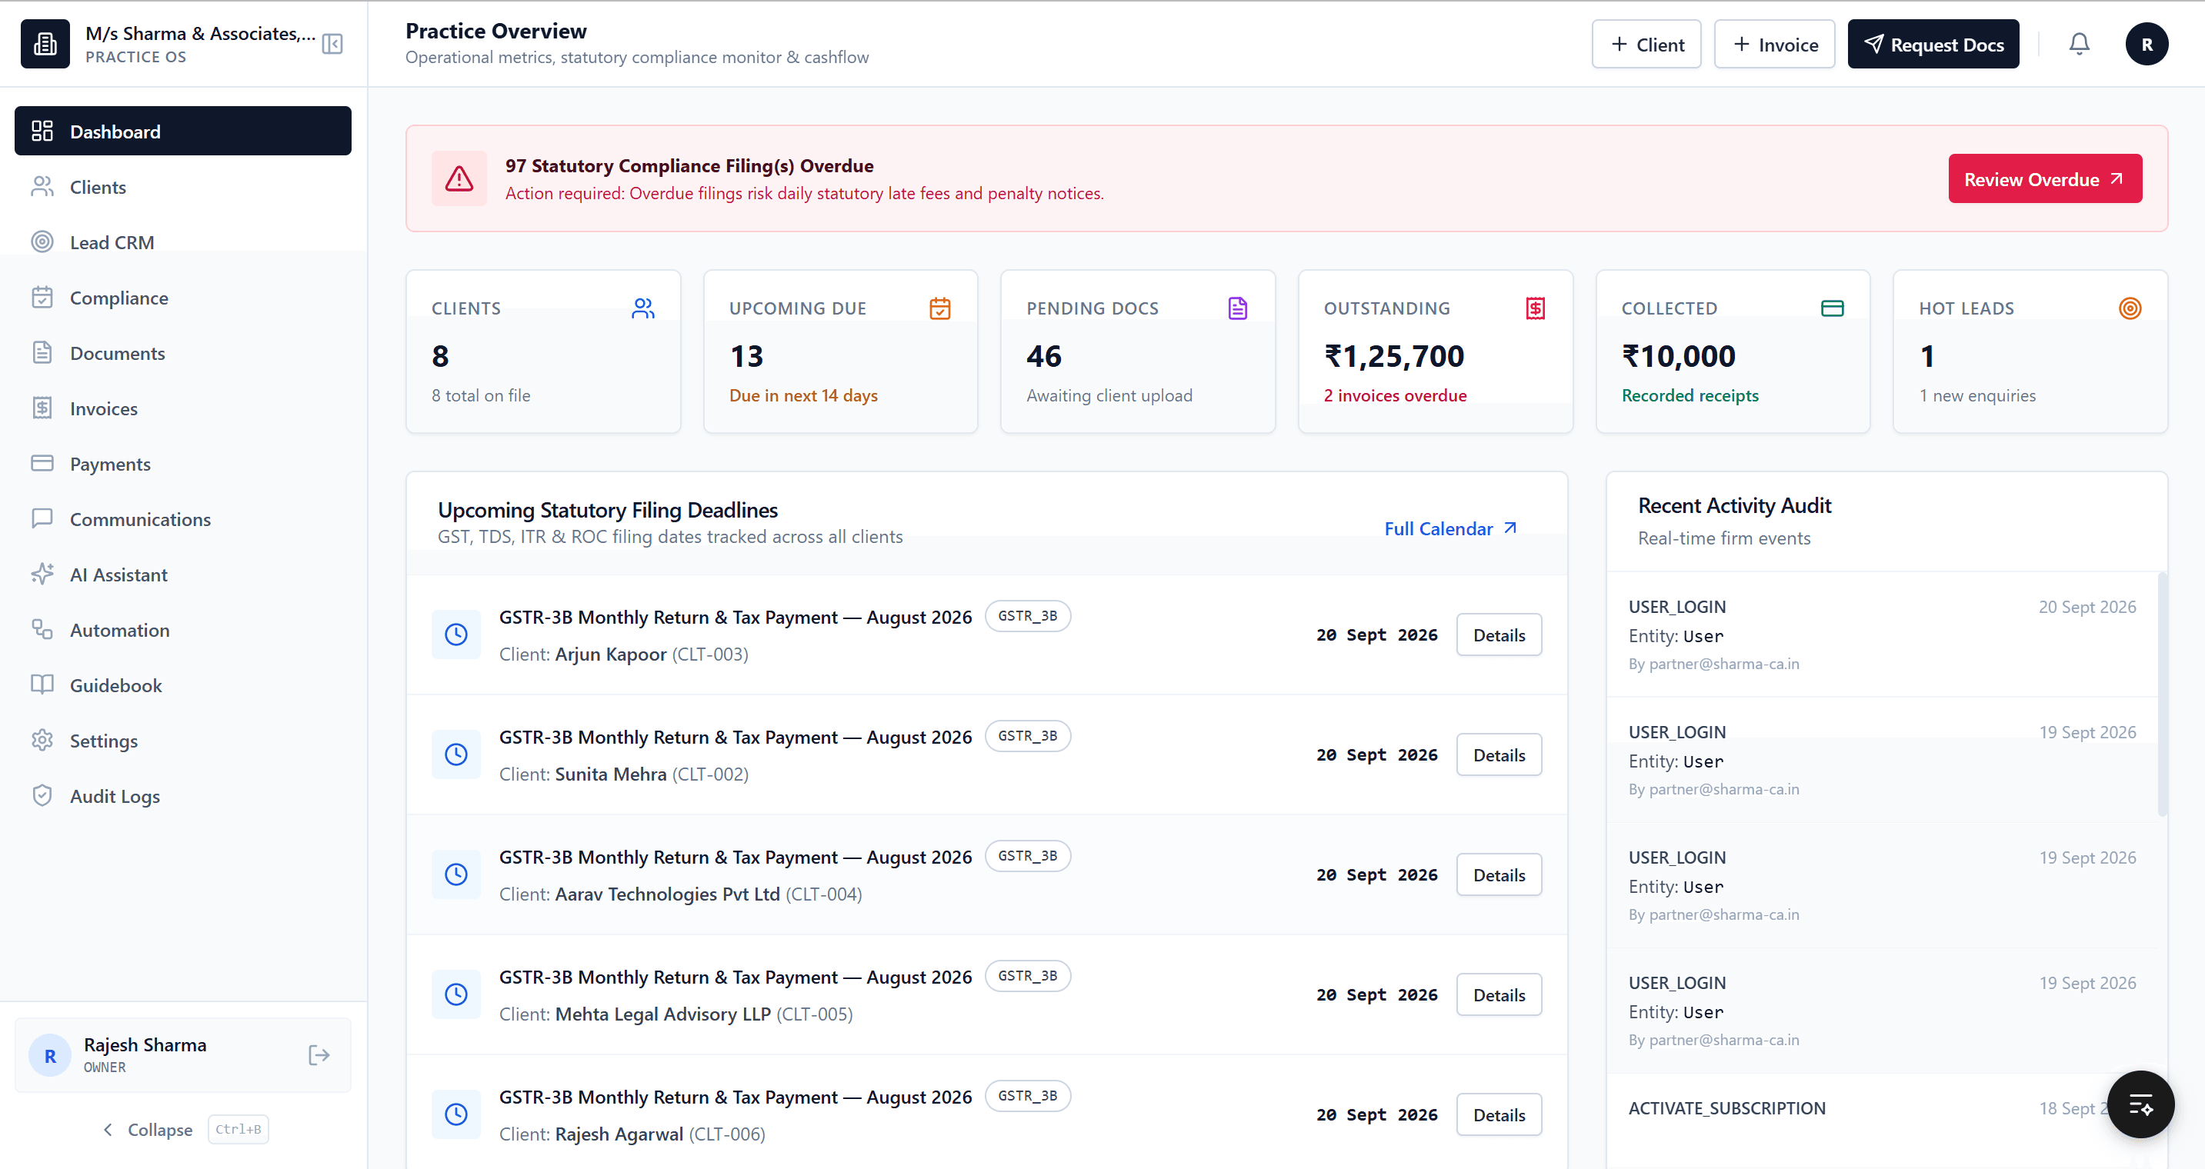View Details for Mehta Legal Advisory filing
This screenshot has width=2205, height=1169.
(x=1499, y=994)
